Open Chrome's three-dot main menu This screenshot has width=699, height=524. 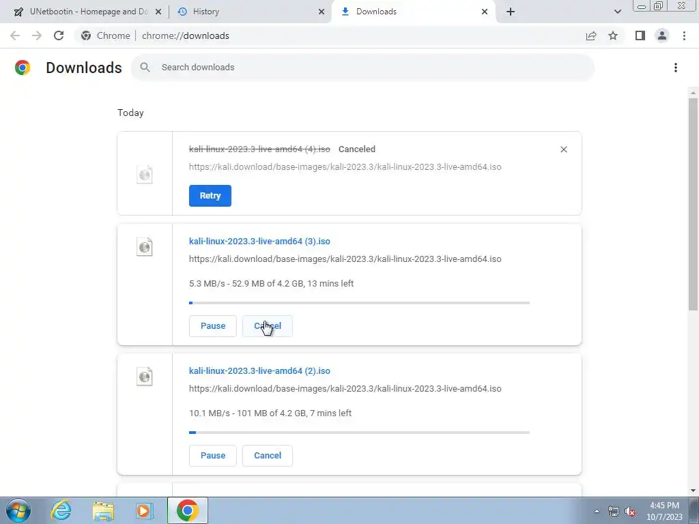tap(684, 35)
